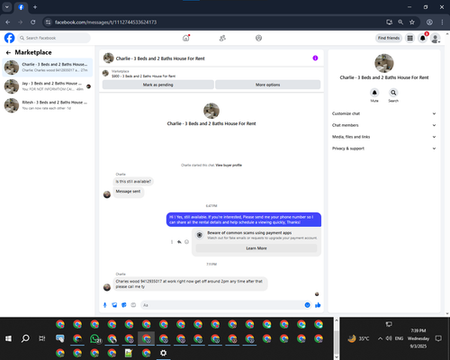The width and height of the screenshot is (450, 360).
Task: React to the sent message with emoji icon
Action: [186, 242]
